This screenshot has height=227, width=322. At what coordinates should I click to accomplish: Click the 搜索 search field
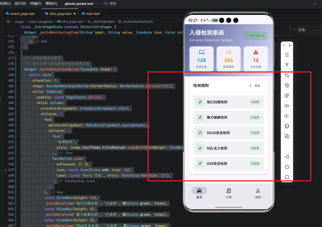tap(111, 4)
